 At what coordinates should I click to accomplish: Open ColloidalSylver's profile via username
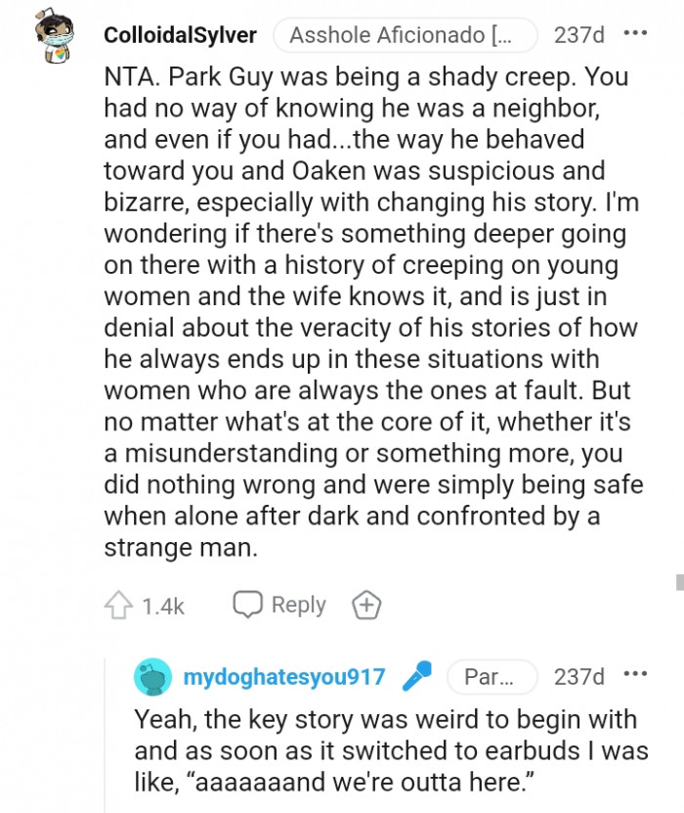tap(180, 33)
